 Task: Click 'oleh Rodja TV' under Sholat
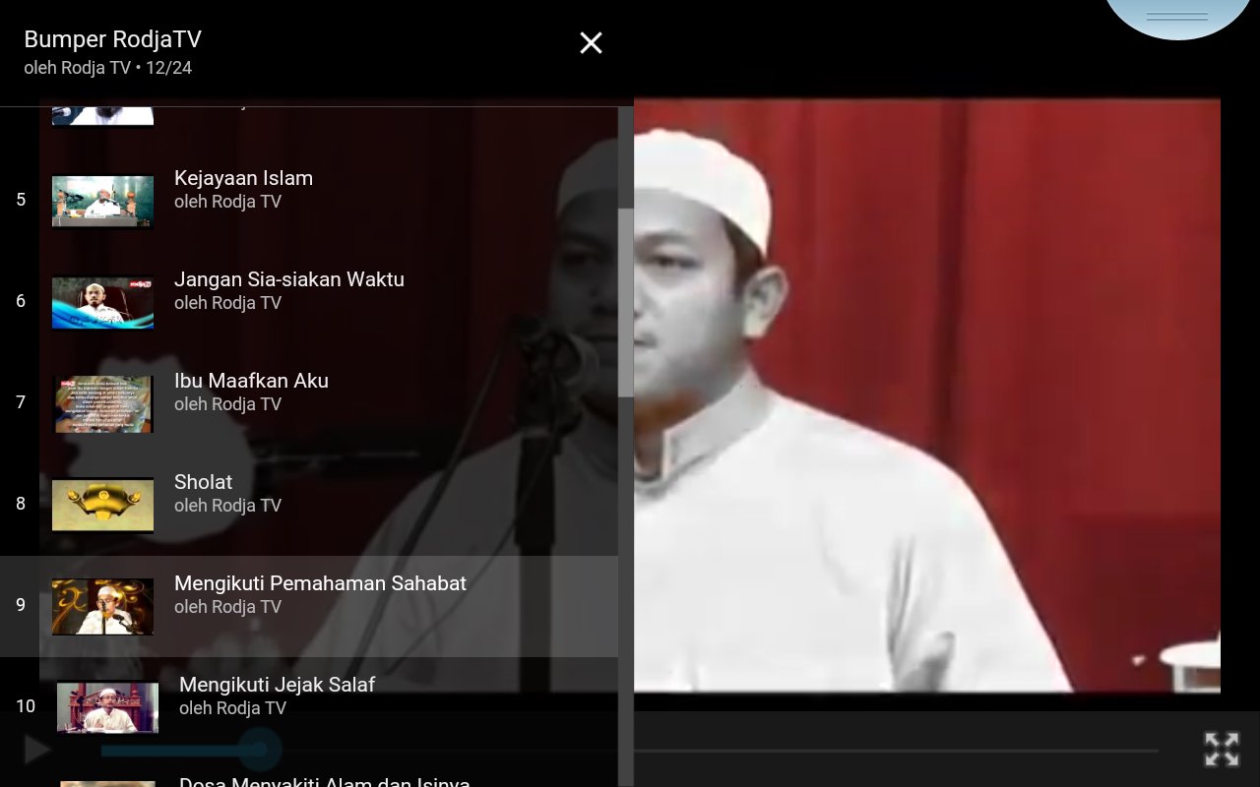227,506
